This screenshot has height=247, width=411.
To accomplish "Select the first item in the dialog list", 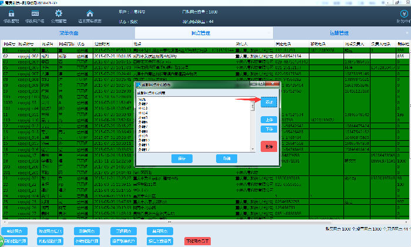I will (143, 100).
